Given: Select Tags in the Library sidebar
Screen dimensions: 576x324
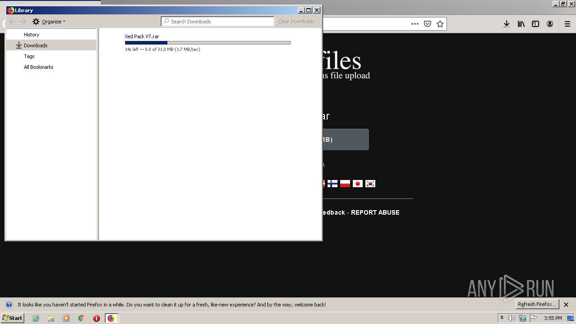Looking at the screenshot, I should pos(29,56).
